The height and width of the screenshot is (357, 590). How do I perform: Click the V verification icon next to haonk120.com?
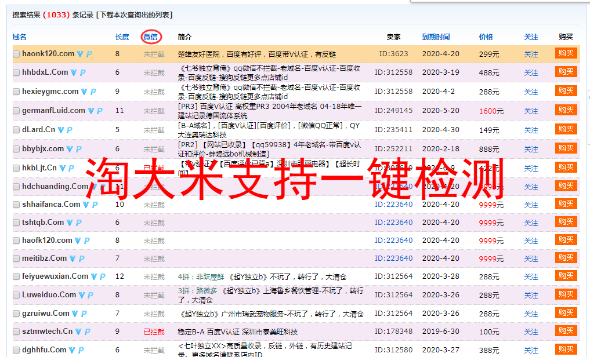coord(79,53)
